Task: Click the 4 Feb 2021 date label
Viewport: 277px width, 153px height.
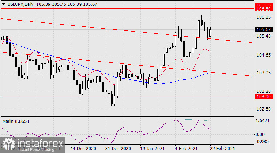Action: tap(186, 149)
